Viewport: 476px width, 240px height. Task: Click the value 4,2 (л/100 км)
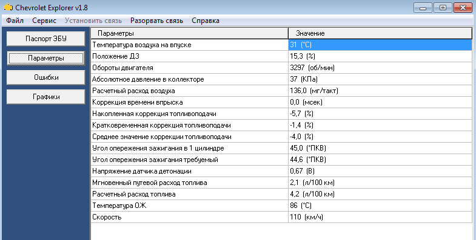tap(312, 194)
